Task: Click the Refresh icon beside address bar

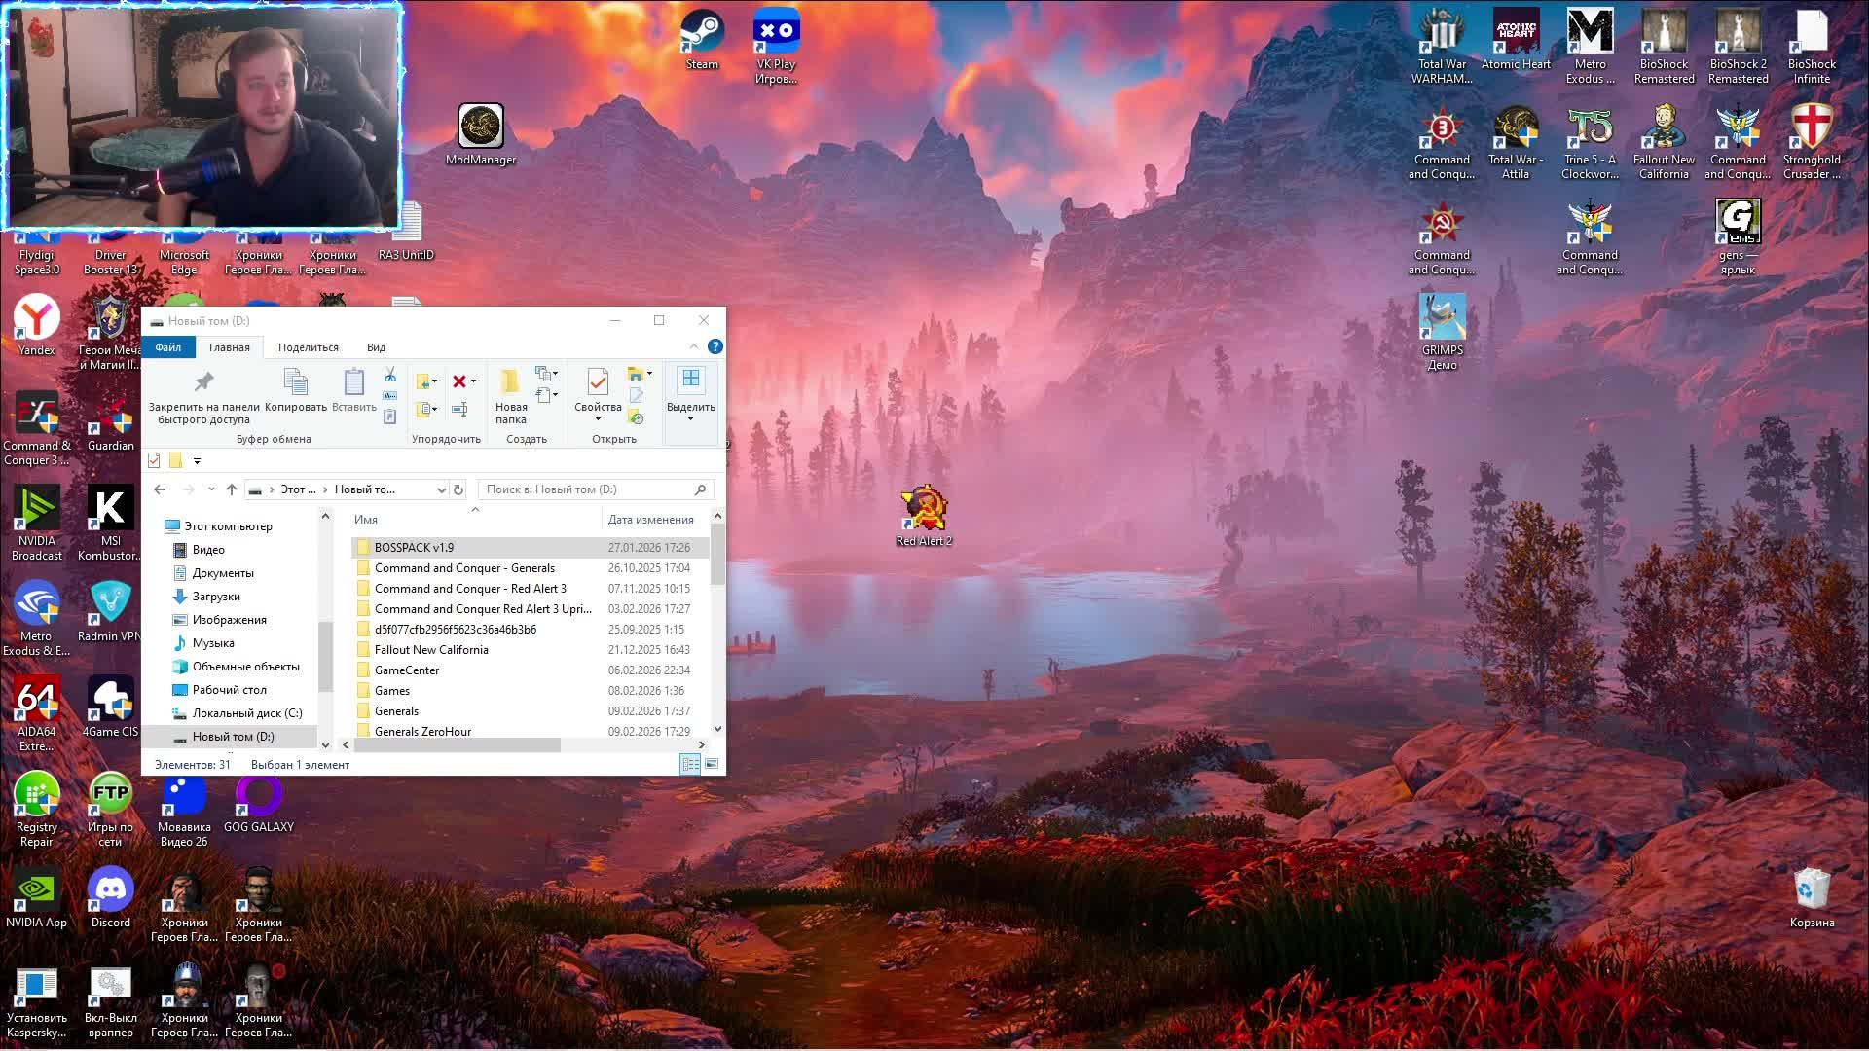Action: tap(458, 489)
